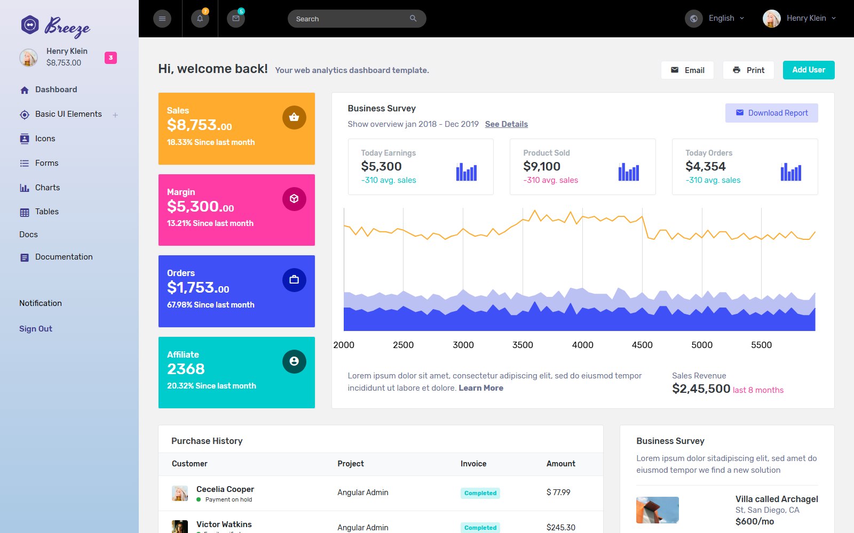Image resolution: width=854 pixels, height=533 pixels.
Task: Click the briefcase icon on Orders card
Action: (294, 280)
